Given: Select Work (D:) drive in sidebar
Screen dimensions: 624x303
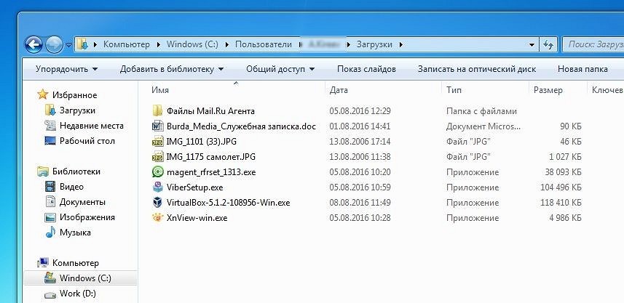Looking at the screenshot, I should coord(78,294).
